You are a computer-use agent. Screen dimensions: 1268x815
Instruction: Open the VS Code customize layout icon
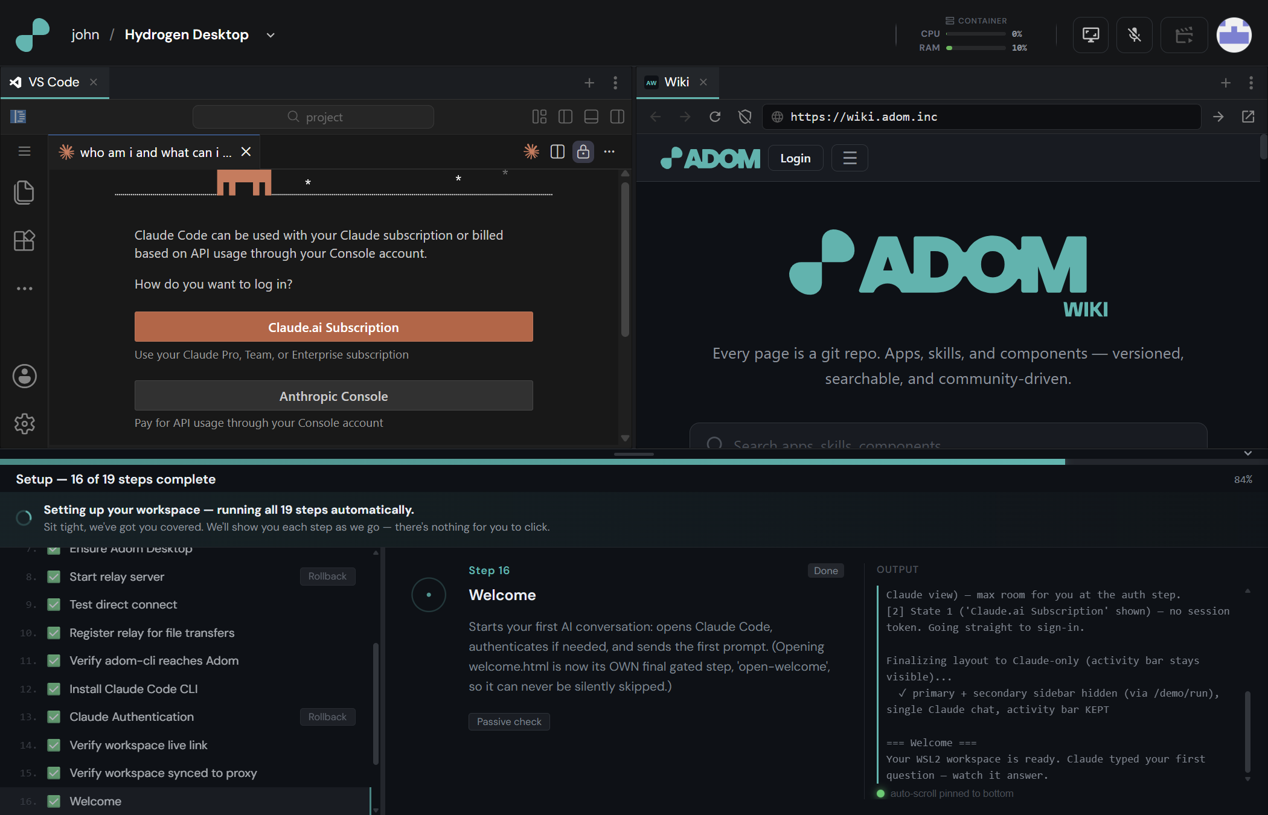click(x=539, y=117)
